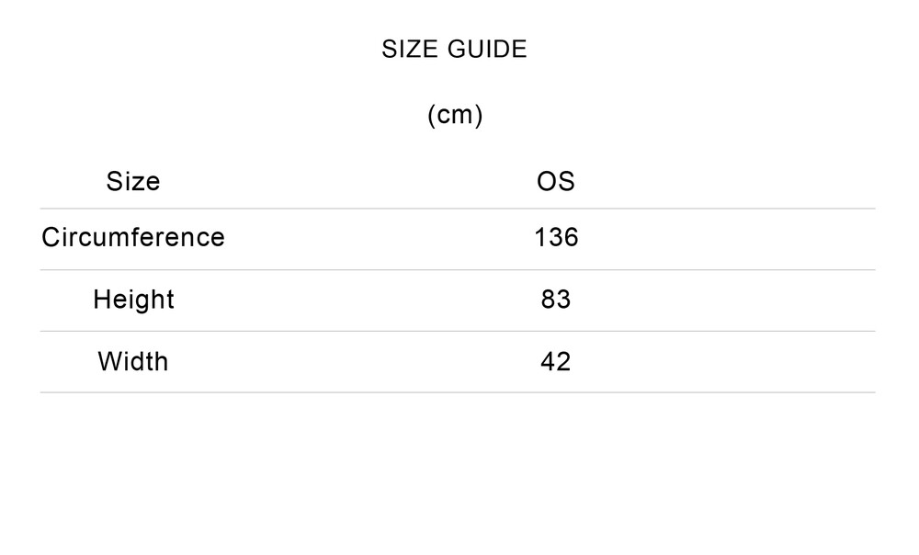Viewport: 919px width, 555px height.
Task: Click the SIZE GUIDE heading
Action: (454, 50)
